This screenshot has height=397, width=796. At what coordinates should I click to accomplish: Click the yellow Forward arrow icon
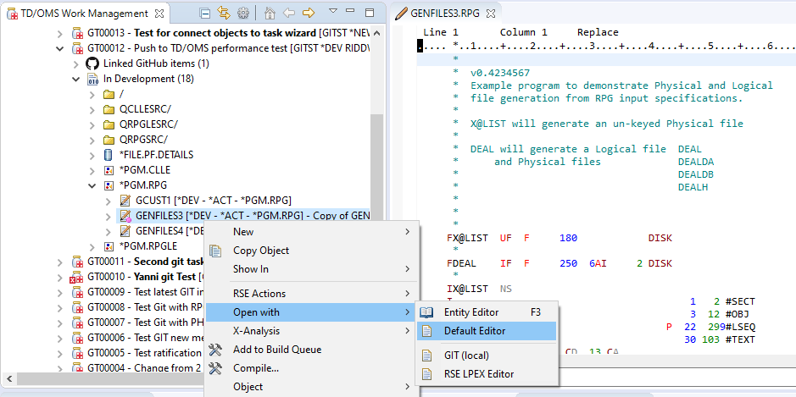point(309,14)
